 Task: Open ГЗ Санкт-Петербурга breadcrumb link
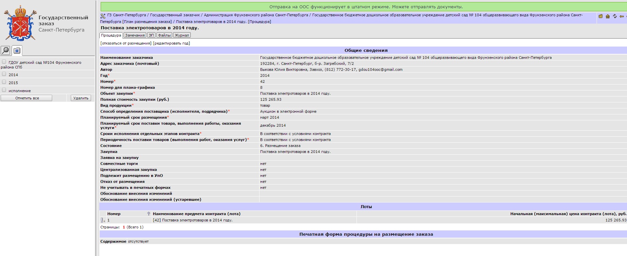(x=127, y=15)
